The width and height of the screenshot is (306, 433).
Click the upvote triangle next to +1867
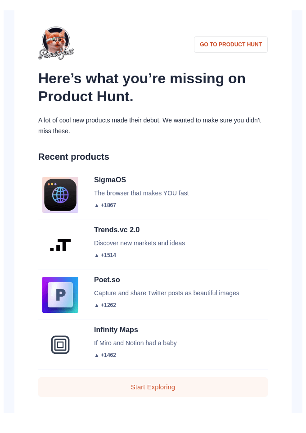pos(97,205)
